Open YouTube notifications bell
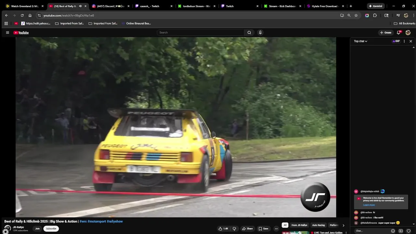The height and width of the screenshot is (234, 416). 399,32
